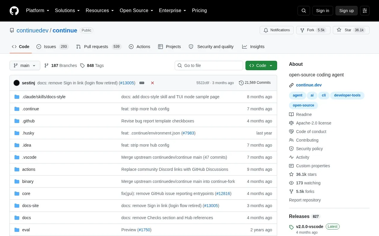Image resolution: width=379 pixels, height=236 pixels.
Task: Go to the Actions tab
Action: click(139, 47)
